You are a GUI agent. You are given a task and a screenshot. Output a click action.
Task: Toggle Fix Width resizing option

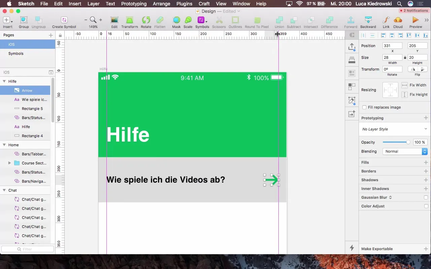405,85
